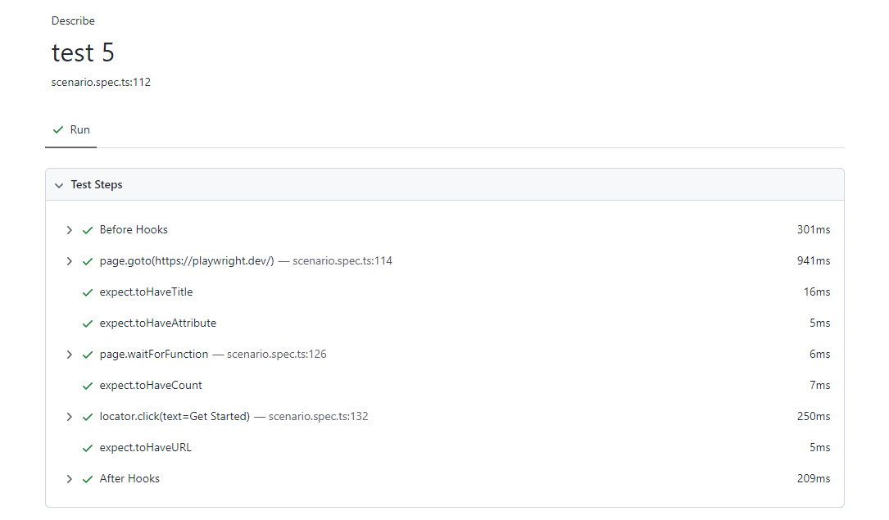Screen dimensions: 889x520
Task: Click the page.goto passed checkmark icon
Action: pos(88,261)
